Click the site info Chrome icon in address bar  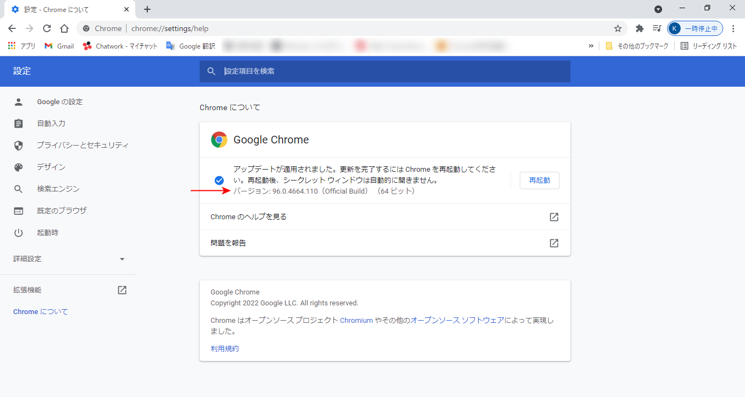(x=86, y=28)
